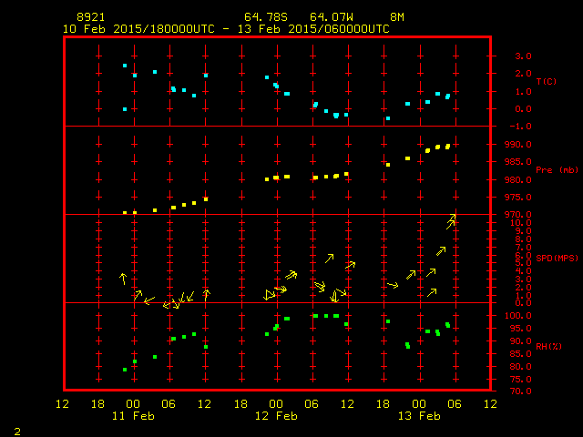Image resolution: width=583 pixels, height=437 pixels.
Task: Click the lowest green humidity point near 80%
Action: coord(125,370)
